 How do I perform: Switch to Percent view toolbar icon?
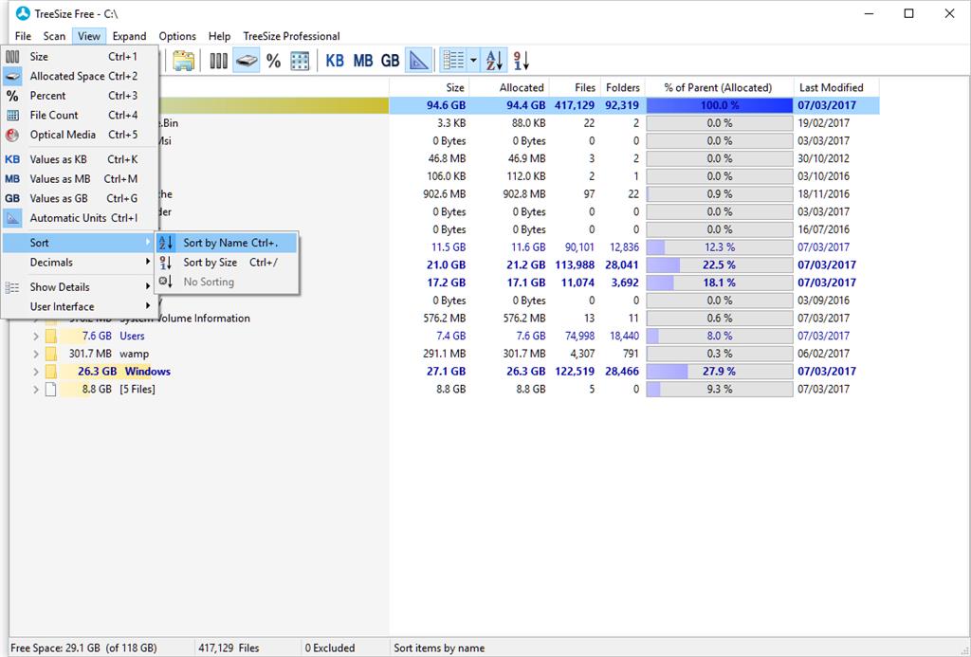click(x=273, y=61)
